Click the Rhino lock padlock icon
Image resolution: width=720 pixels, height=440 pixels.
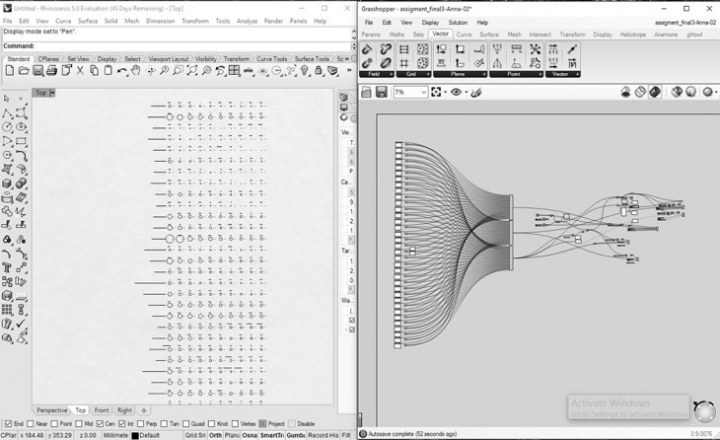[320, 71]
